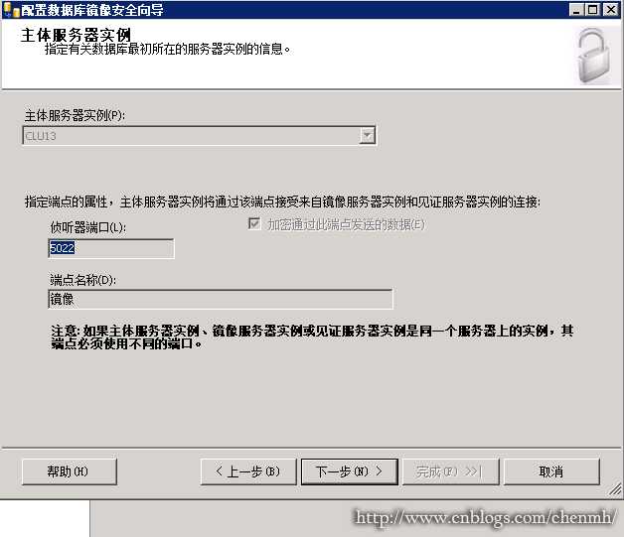Image resolution: width=624 pixels, height=537 pixels.
Task: Close the wizard with the X icon
Action: tap(610, 10)
